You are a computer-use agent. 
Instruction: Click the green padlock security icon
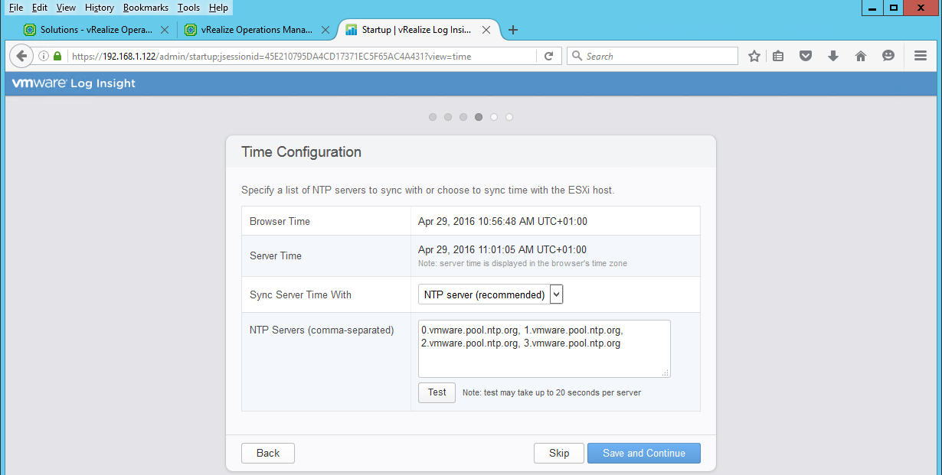(x=57, y=56)
